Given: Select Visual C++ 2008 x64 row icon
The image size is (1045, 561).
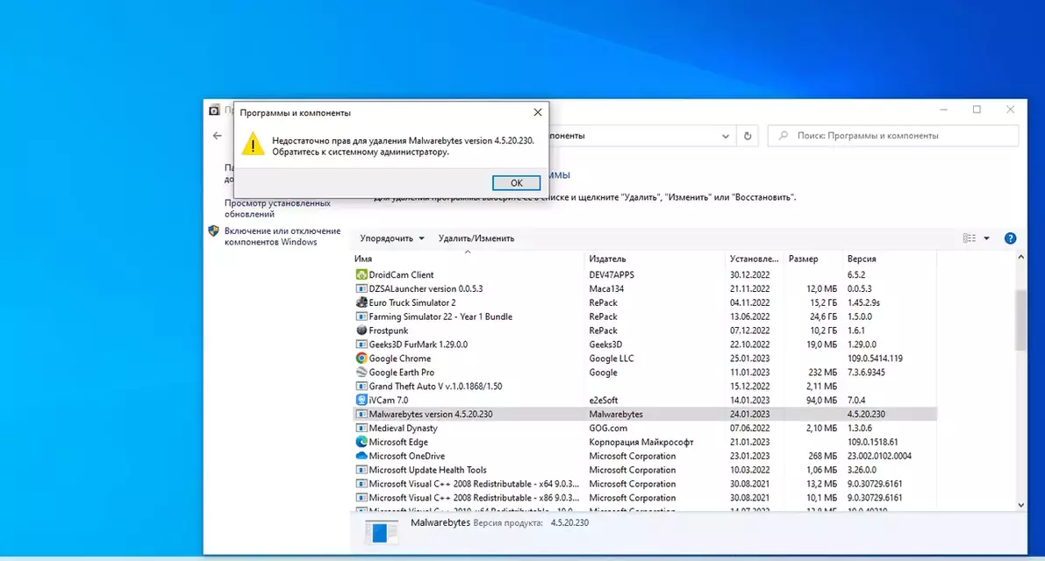Looking at the screenshot, I should click(x=361, y=484).
